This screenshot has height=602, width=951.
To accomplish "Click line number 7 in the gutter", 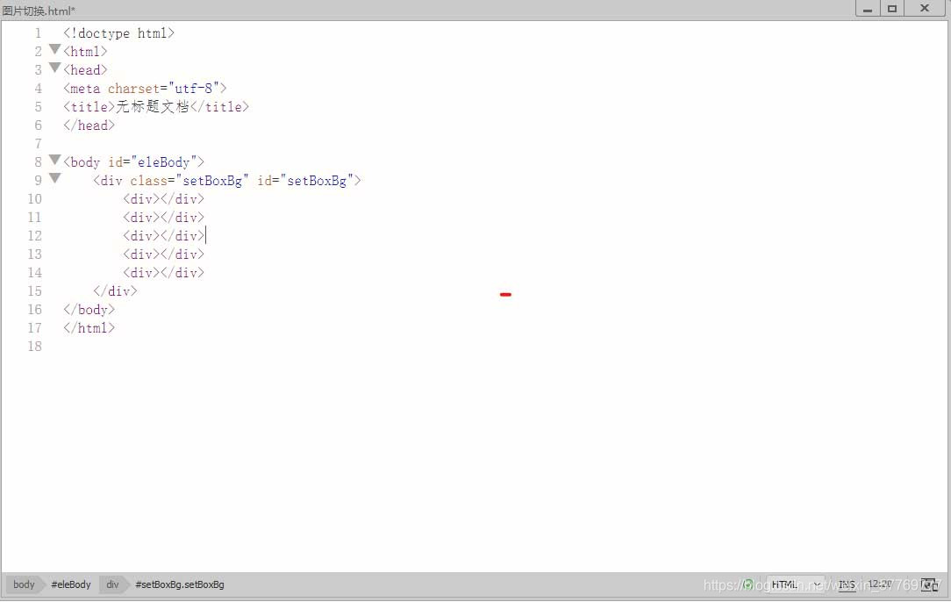I will point(38,144).
